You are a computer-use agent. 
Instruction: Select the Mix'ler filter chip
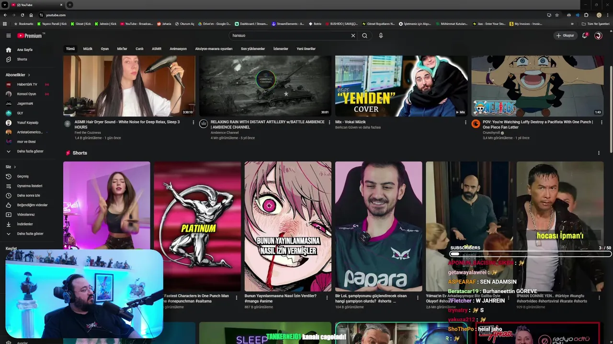[122, 49]
